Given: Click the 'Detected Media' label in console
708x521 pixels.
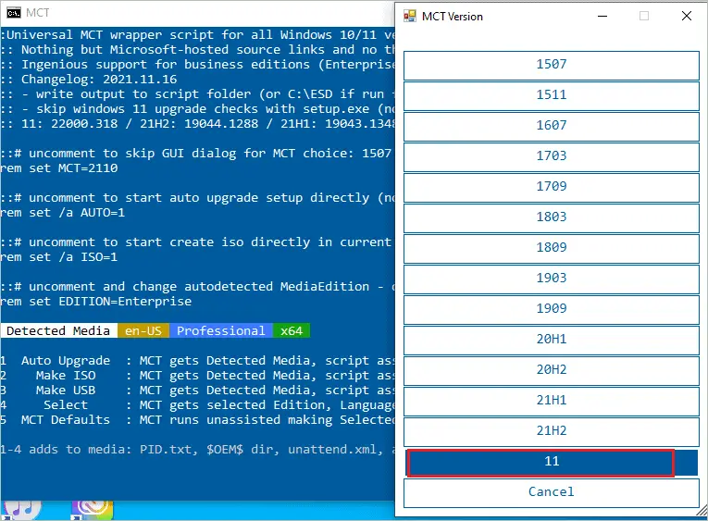Looking at the screenshot, I should [58, 331].
